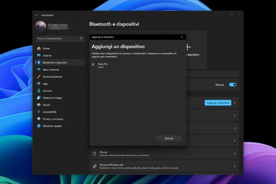Open the App icon in the sidebar
Image resolution: width=276 pixels, height=184 pixels.
coord(39,83)
